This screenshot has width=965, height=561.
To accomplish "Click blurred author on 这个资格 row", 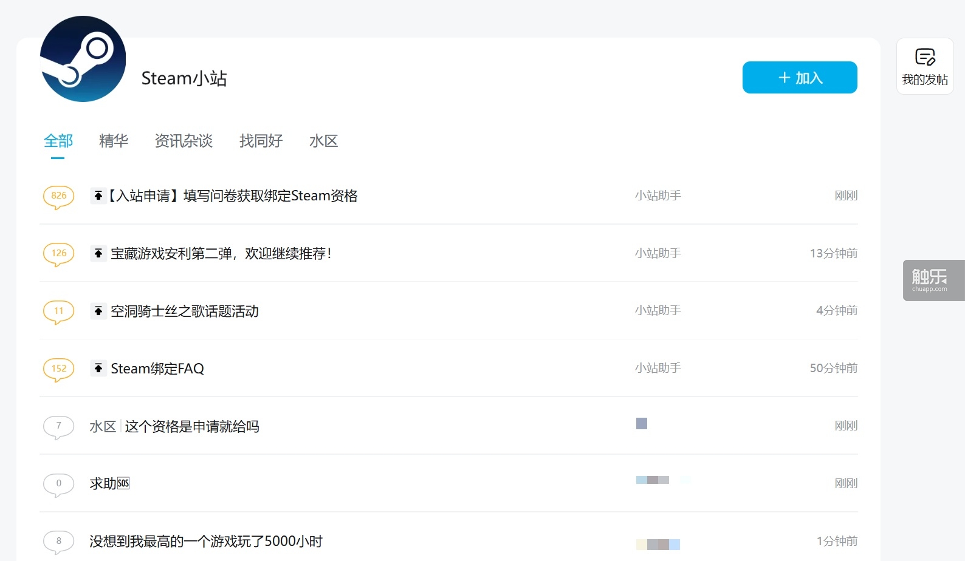I will (x=642, y=423).
